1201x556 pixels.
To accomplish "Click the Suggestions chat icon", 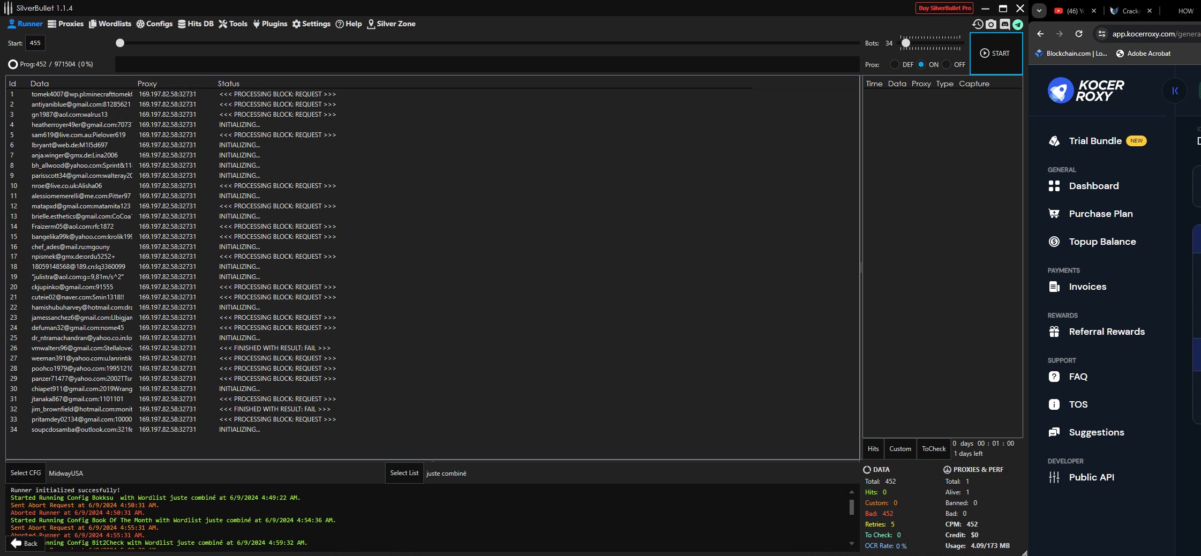I will [x=1054, y=432].
